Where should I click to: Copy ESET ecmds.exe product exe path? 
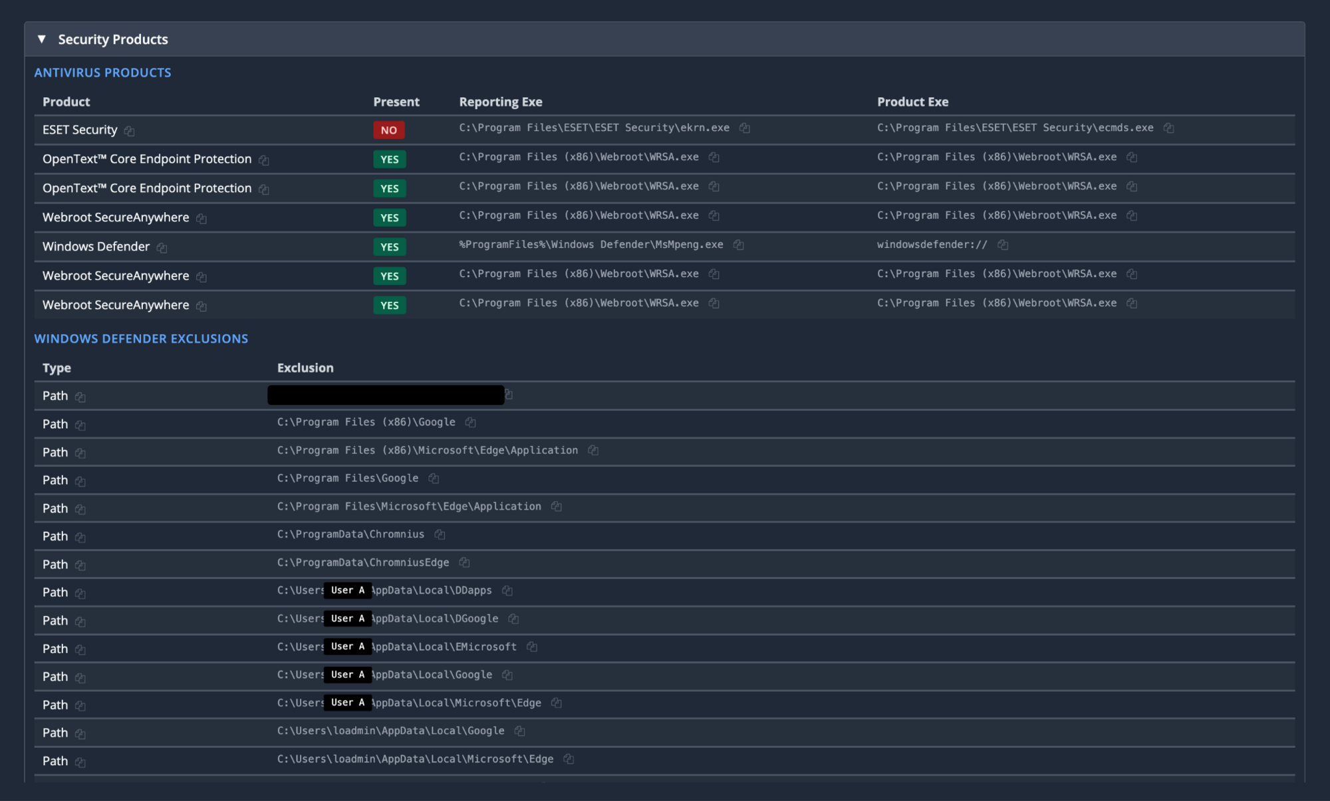(x=1168, y=128)
